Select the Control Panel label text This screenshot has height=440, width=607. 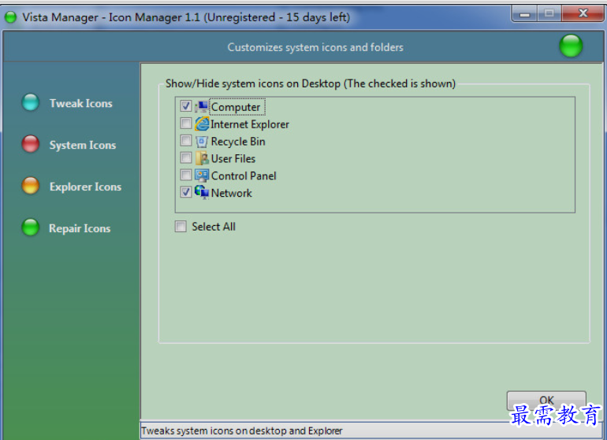[x=244, y=176]
